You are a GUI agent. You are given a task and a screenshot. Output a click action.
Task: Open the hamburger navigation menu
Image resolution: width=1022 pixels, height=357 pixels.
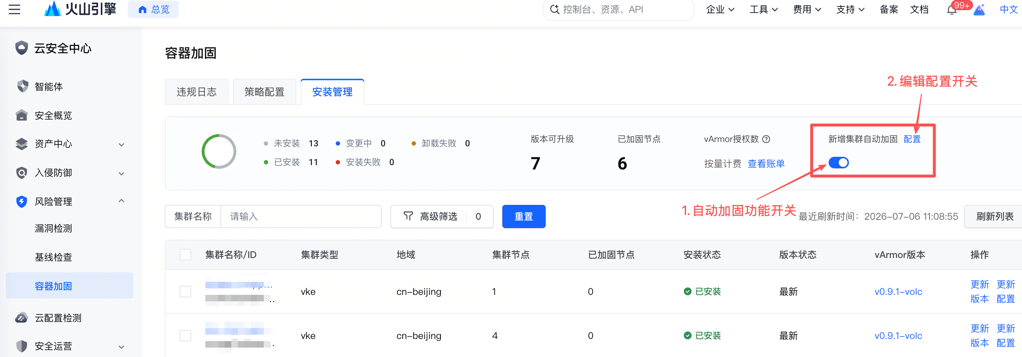point(14,9)
